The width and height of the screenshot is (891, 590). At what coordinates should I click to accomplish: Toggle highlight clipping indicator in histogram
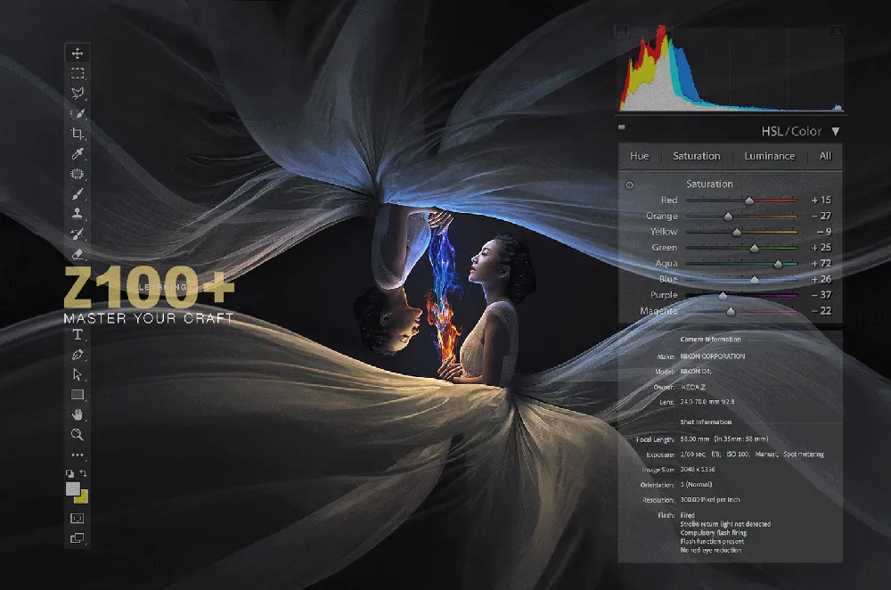(836, 32)
